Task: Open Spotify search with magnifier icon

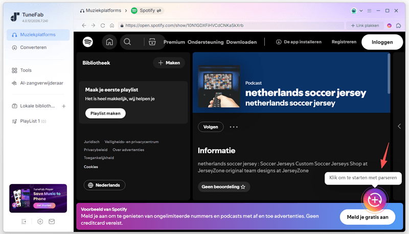Action: [127, 42]
